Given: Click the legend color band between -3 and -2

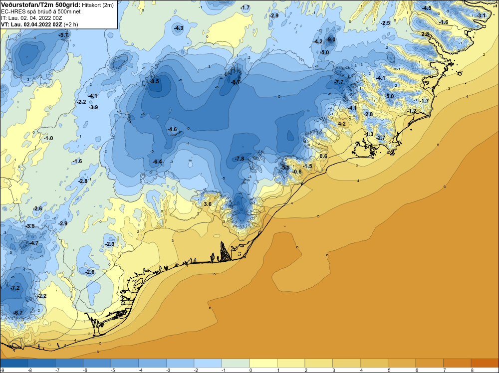Looking at the screenshot, I should tap(180, 363).
